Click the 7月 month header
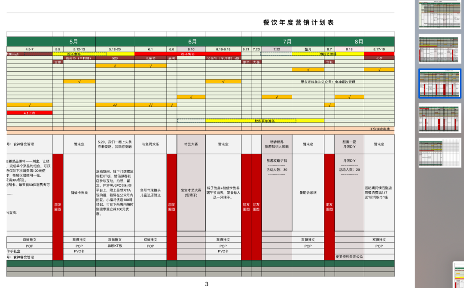Image resolution: width=464 pixels, height=288 pixels. (287, 42)
